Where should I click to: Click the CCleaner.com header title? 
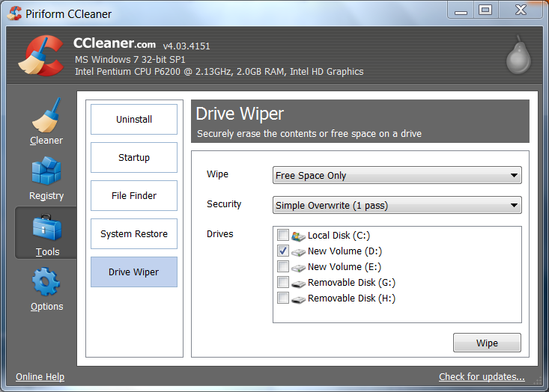tap(115, 43)
